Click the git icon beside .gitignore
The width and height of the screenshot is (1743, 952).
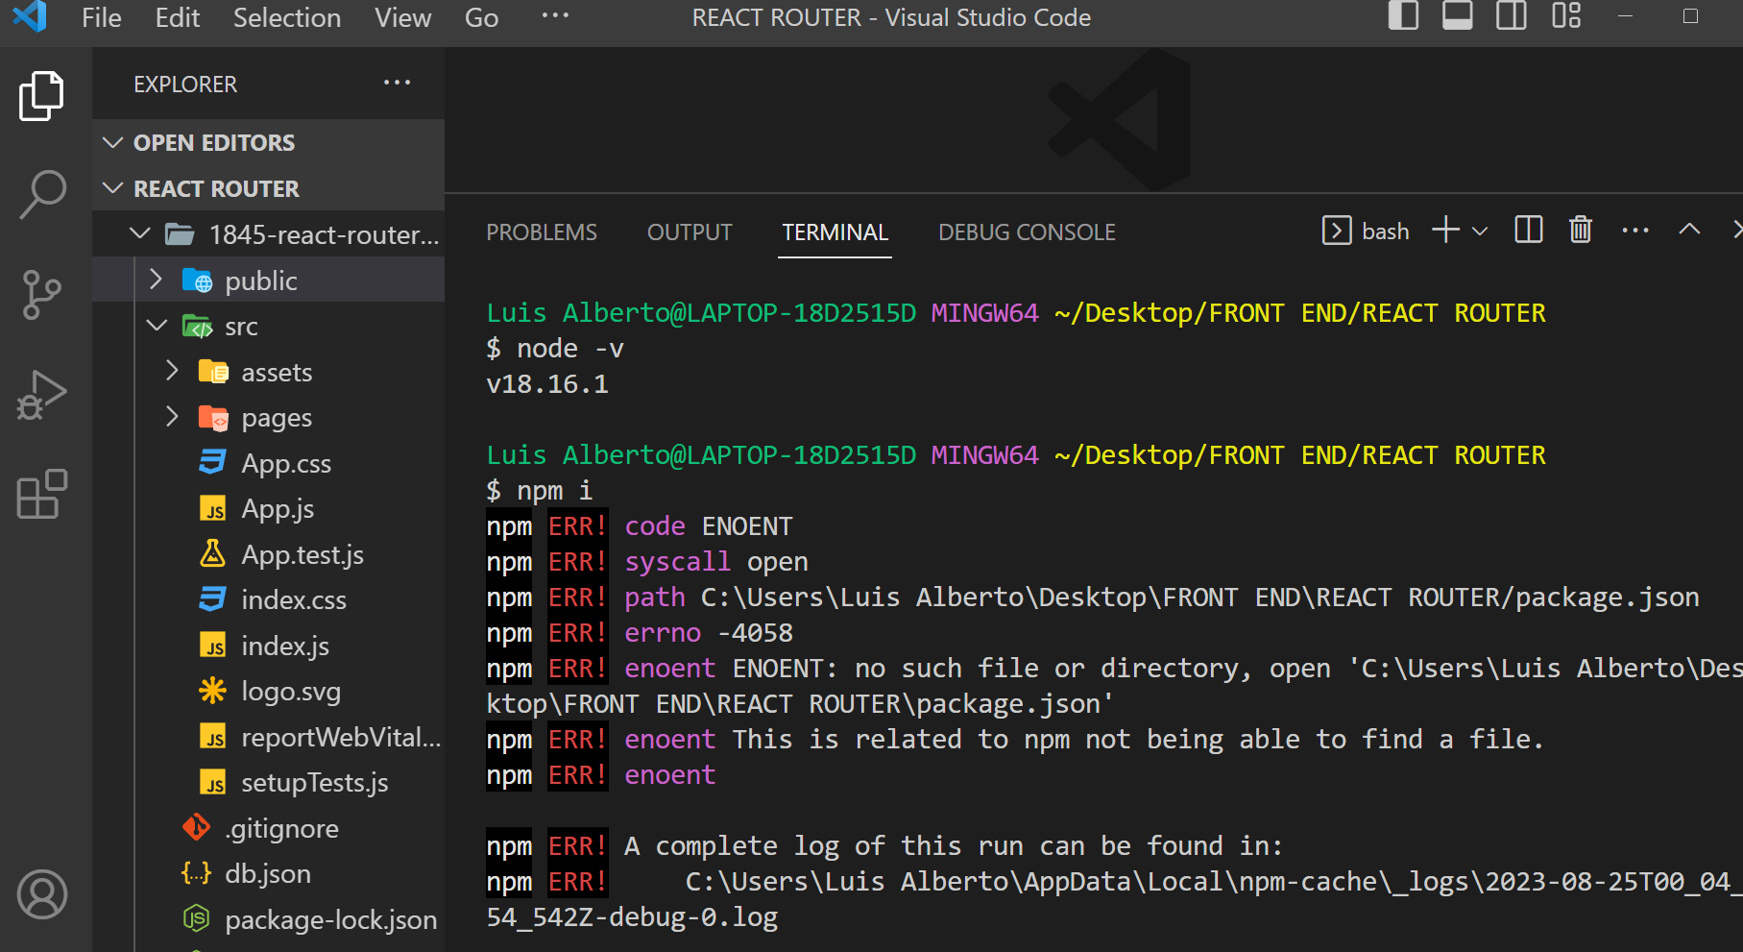196,827
